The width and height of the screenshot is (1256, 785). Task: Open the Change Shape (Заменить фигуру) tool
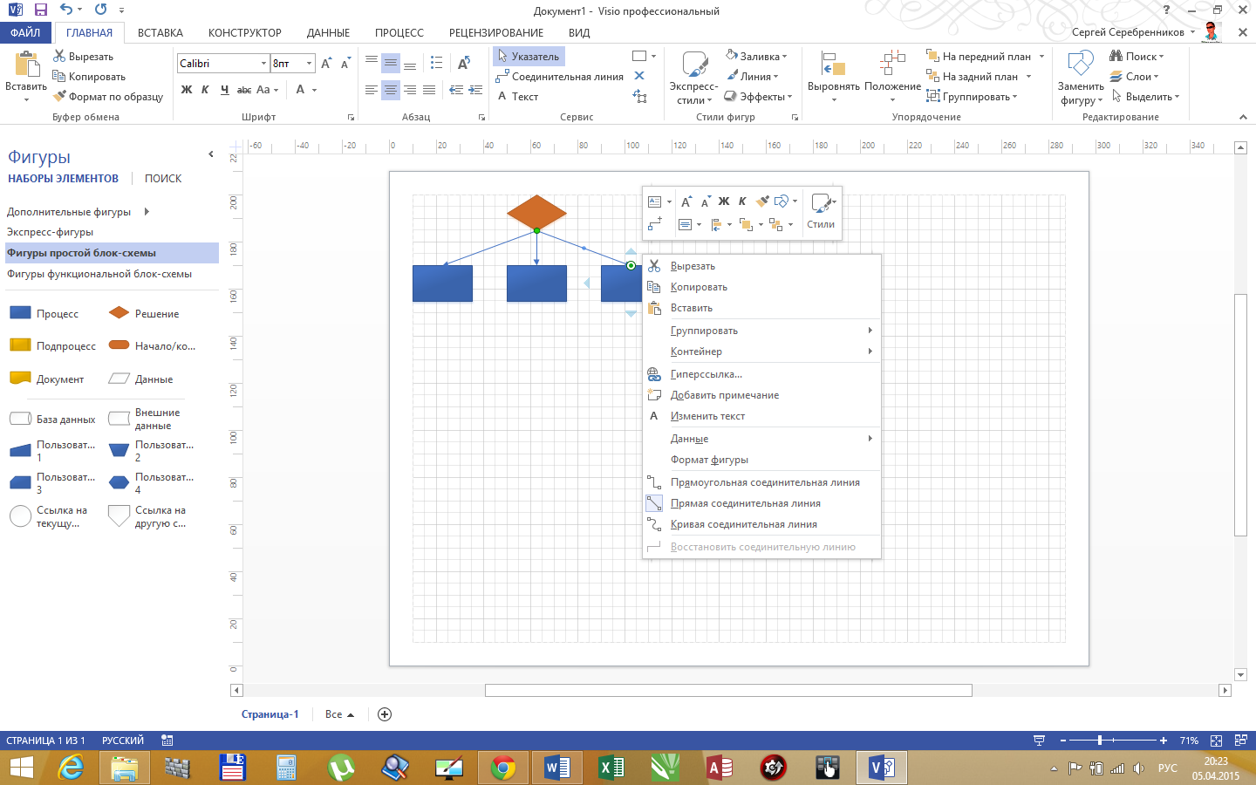pyautogui.click(x=1081, y=78)
